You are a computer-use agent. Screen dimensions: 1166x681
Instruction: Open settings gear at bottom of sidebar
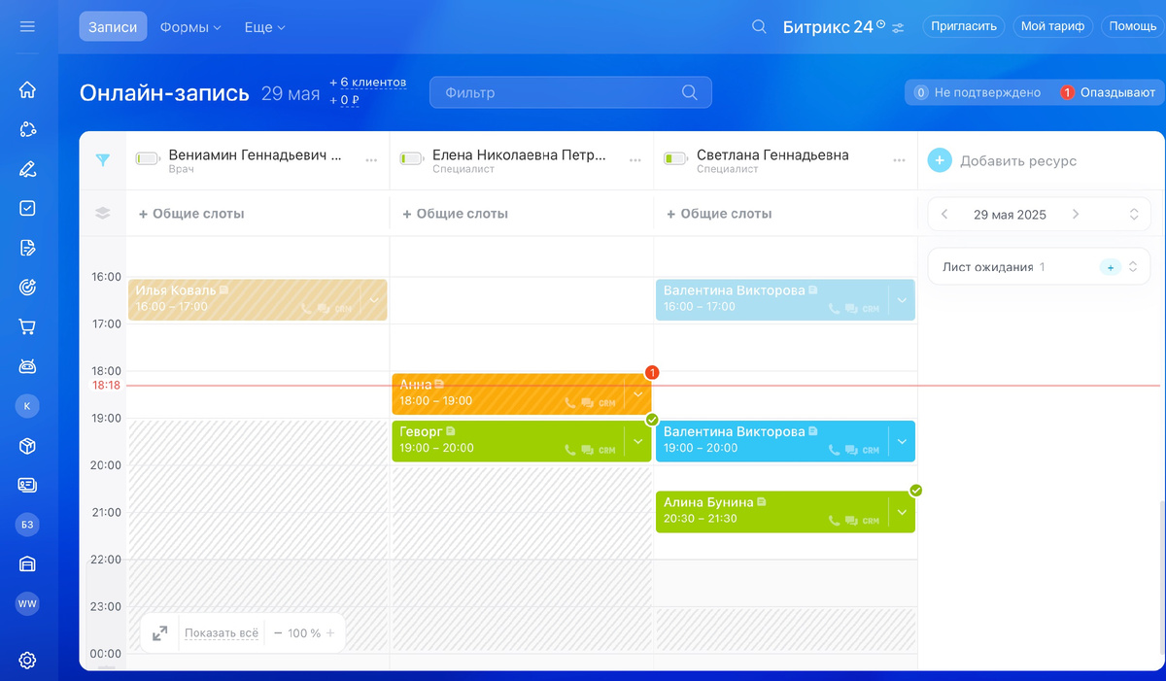(x=26, y=660)
